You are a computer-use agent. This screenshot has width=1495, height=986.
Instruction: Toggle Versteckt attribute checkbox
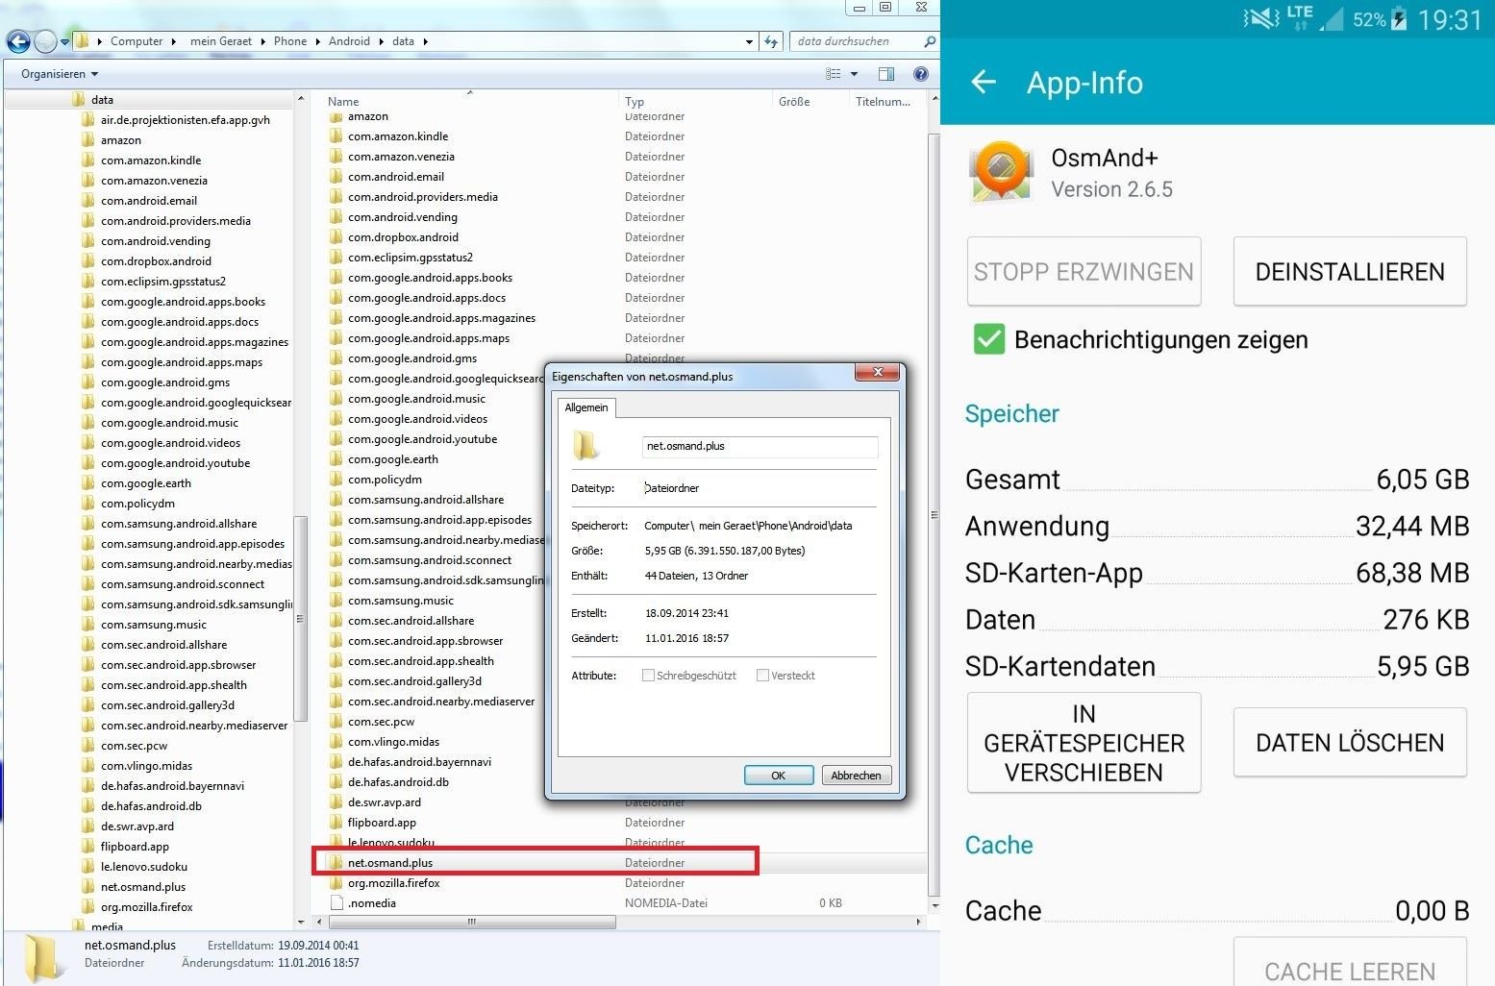[762, 676]
